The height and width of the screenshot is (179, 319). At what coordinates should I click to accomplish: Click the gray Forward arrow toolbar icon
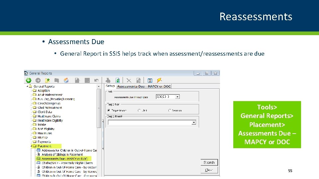[x=38, y=80]
